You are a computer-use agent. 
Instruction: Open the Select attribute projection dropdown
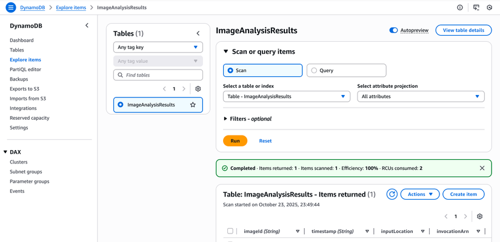click(421, 97)
